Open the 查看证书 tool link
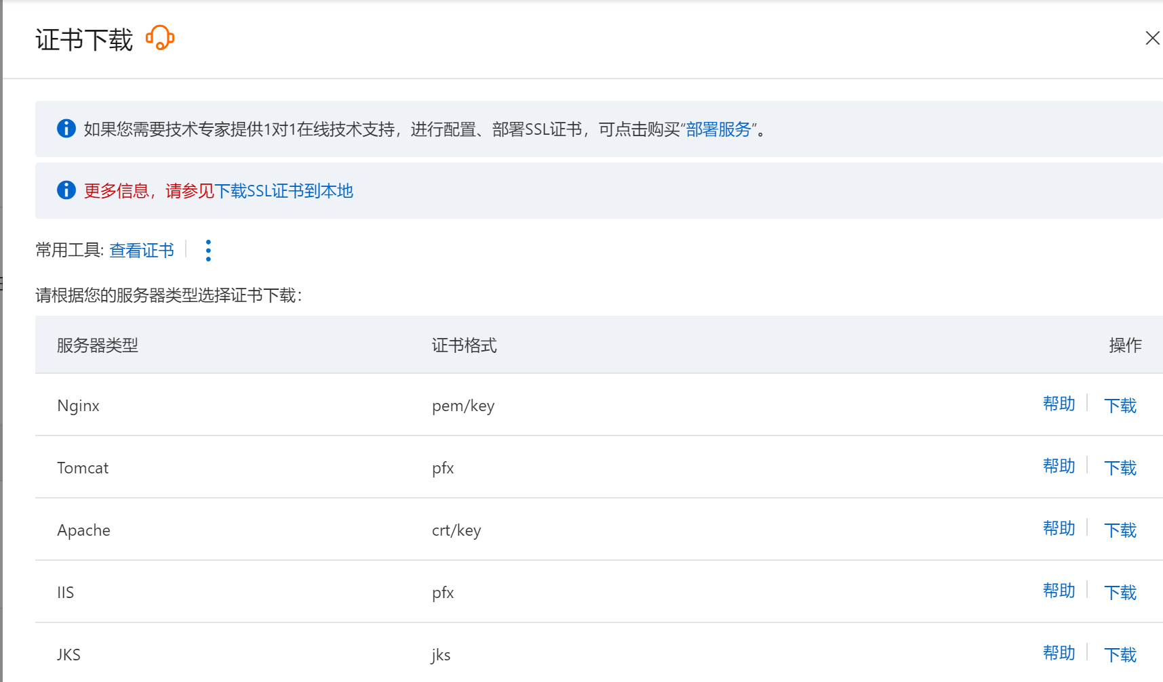Screen dimensions: 1163x682 pos(142,251)
